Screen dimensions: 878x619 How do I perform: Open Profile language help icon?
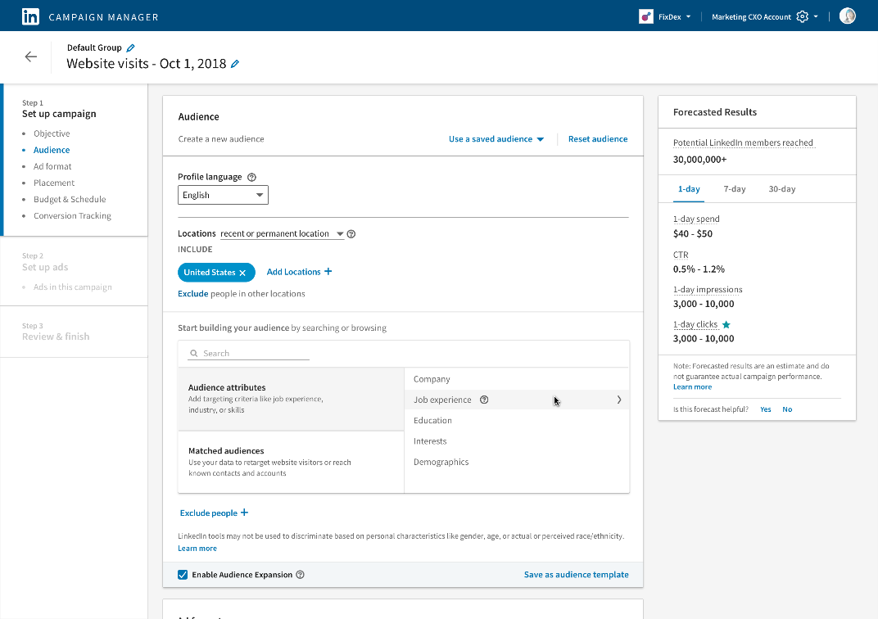[251, 177]
